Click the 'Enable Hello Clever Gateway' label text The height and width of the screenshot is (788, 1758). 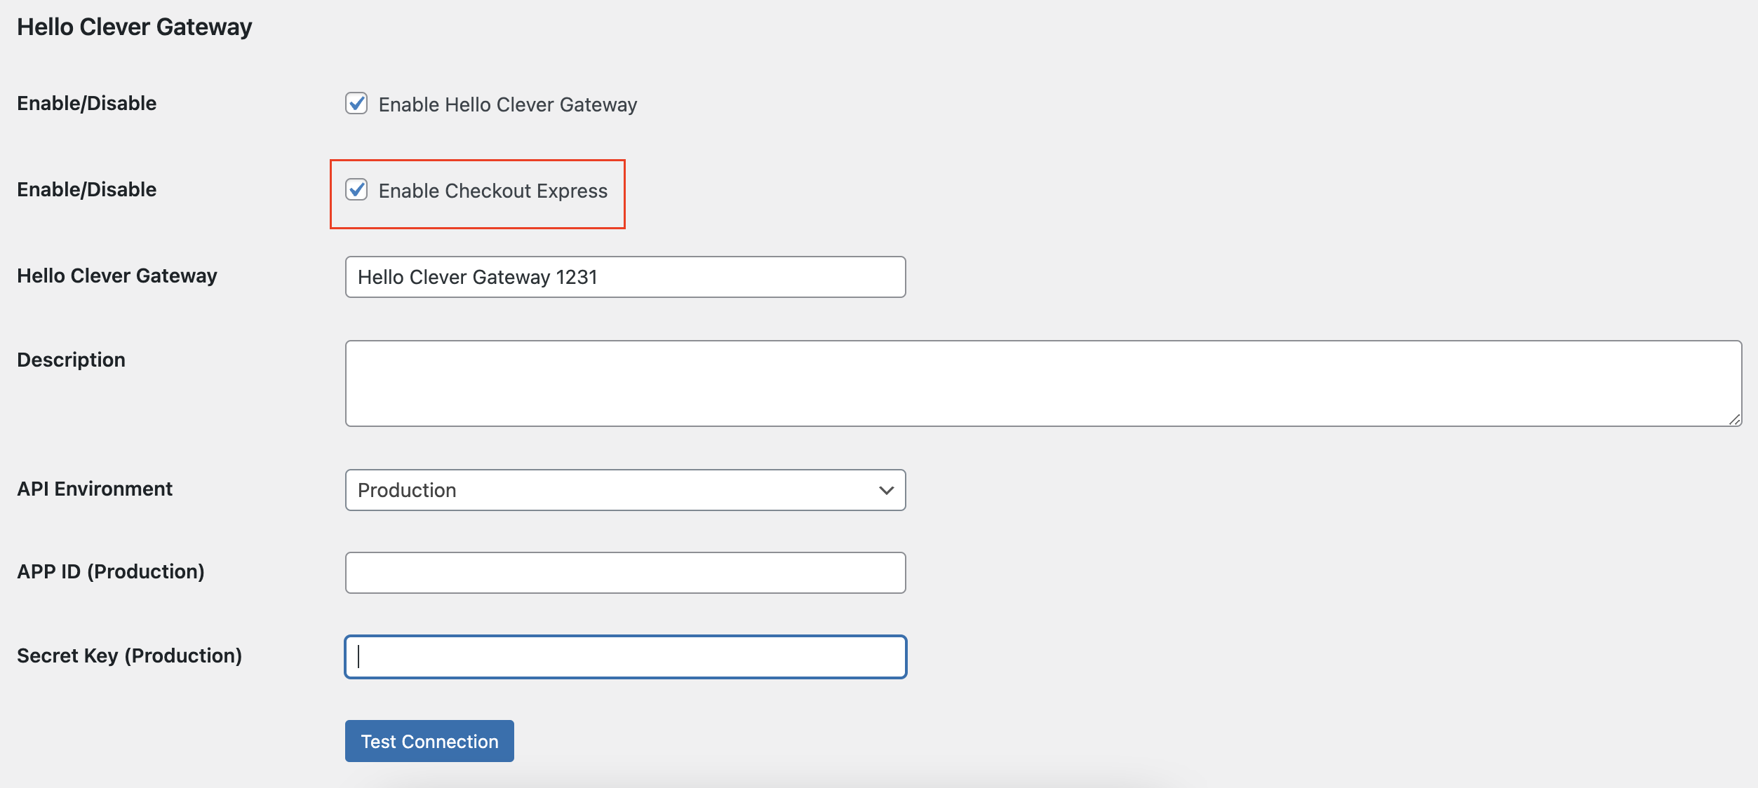(507, 104)
